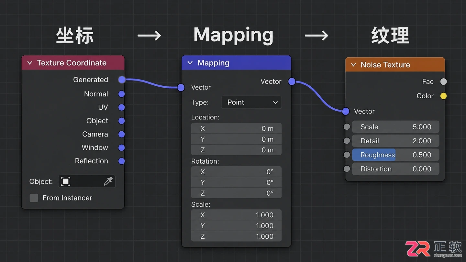Click the Fac output socket
Viewport: 466px width, 262px height.
coord(443,82)
